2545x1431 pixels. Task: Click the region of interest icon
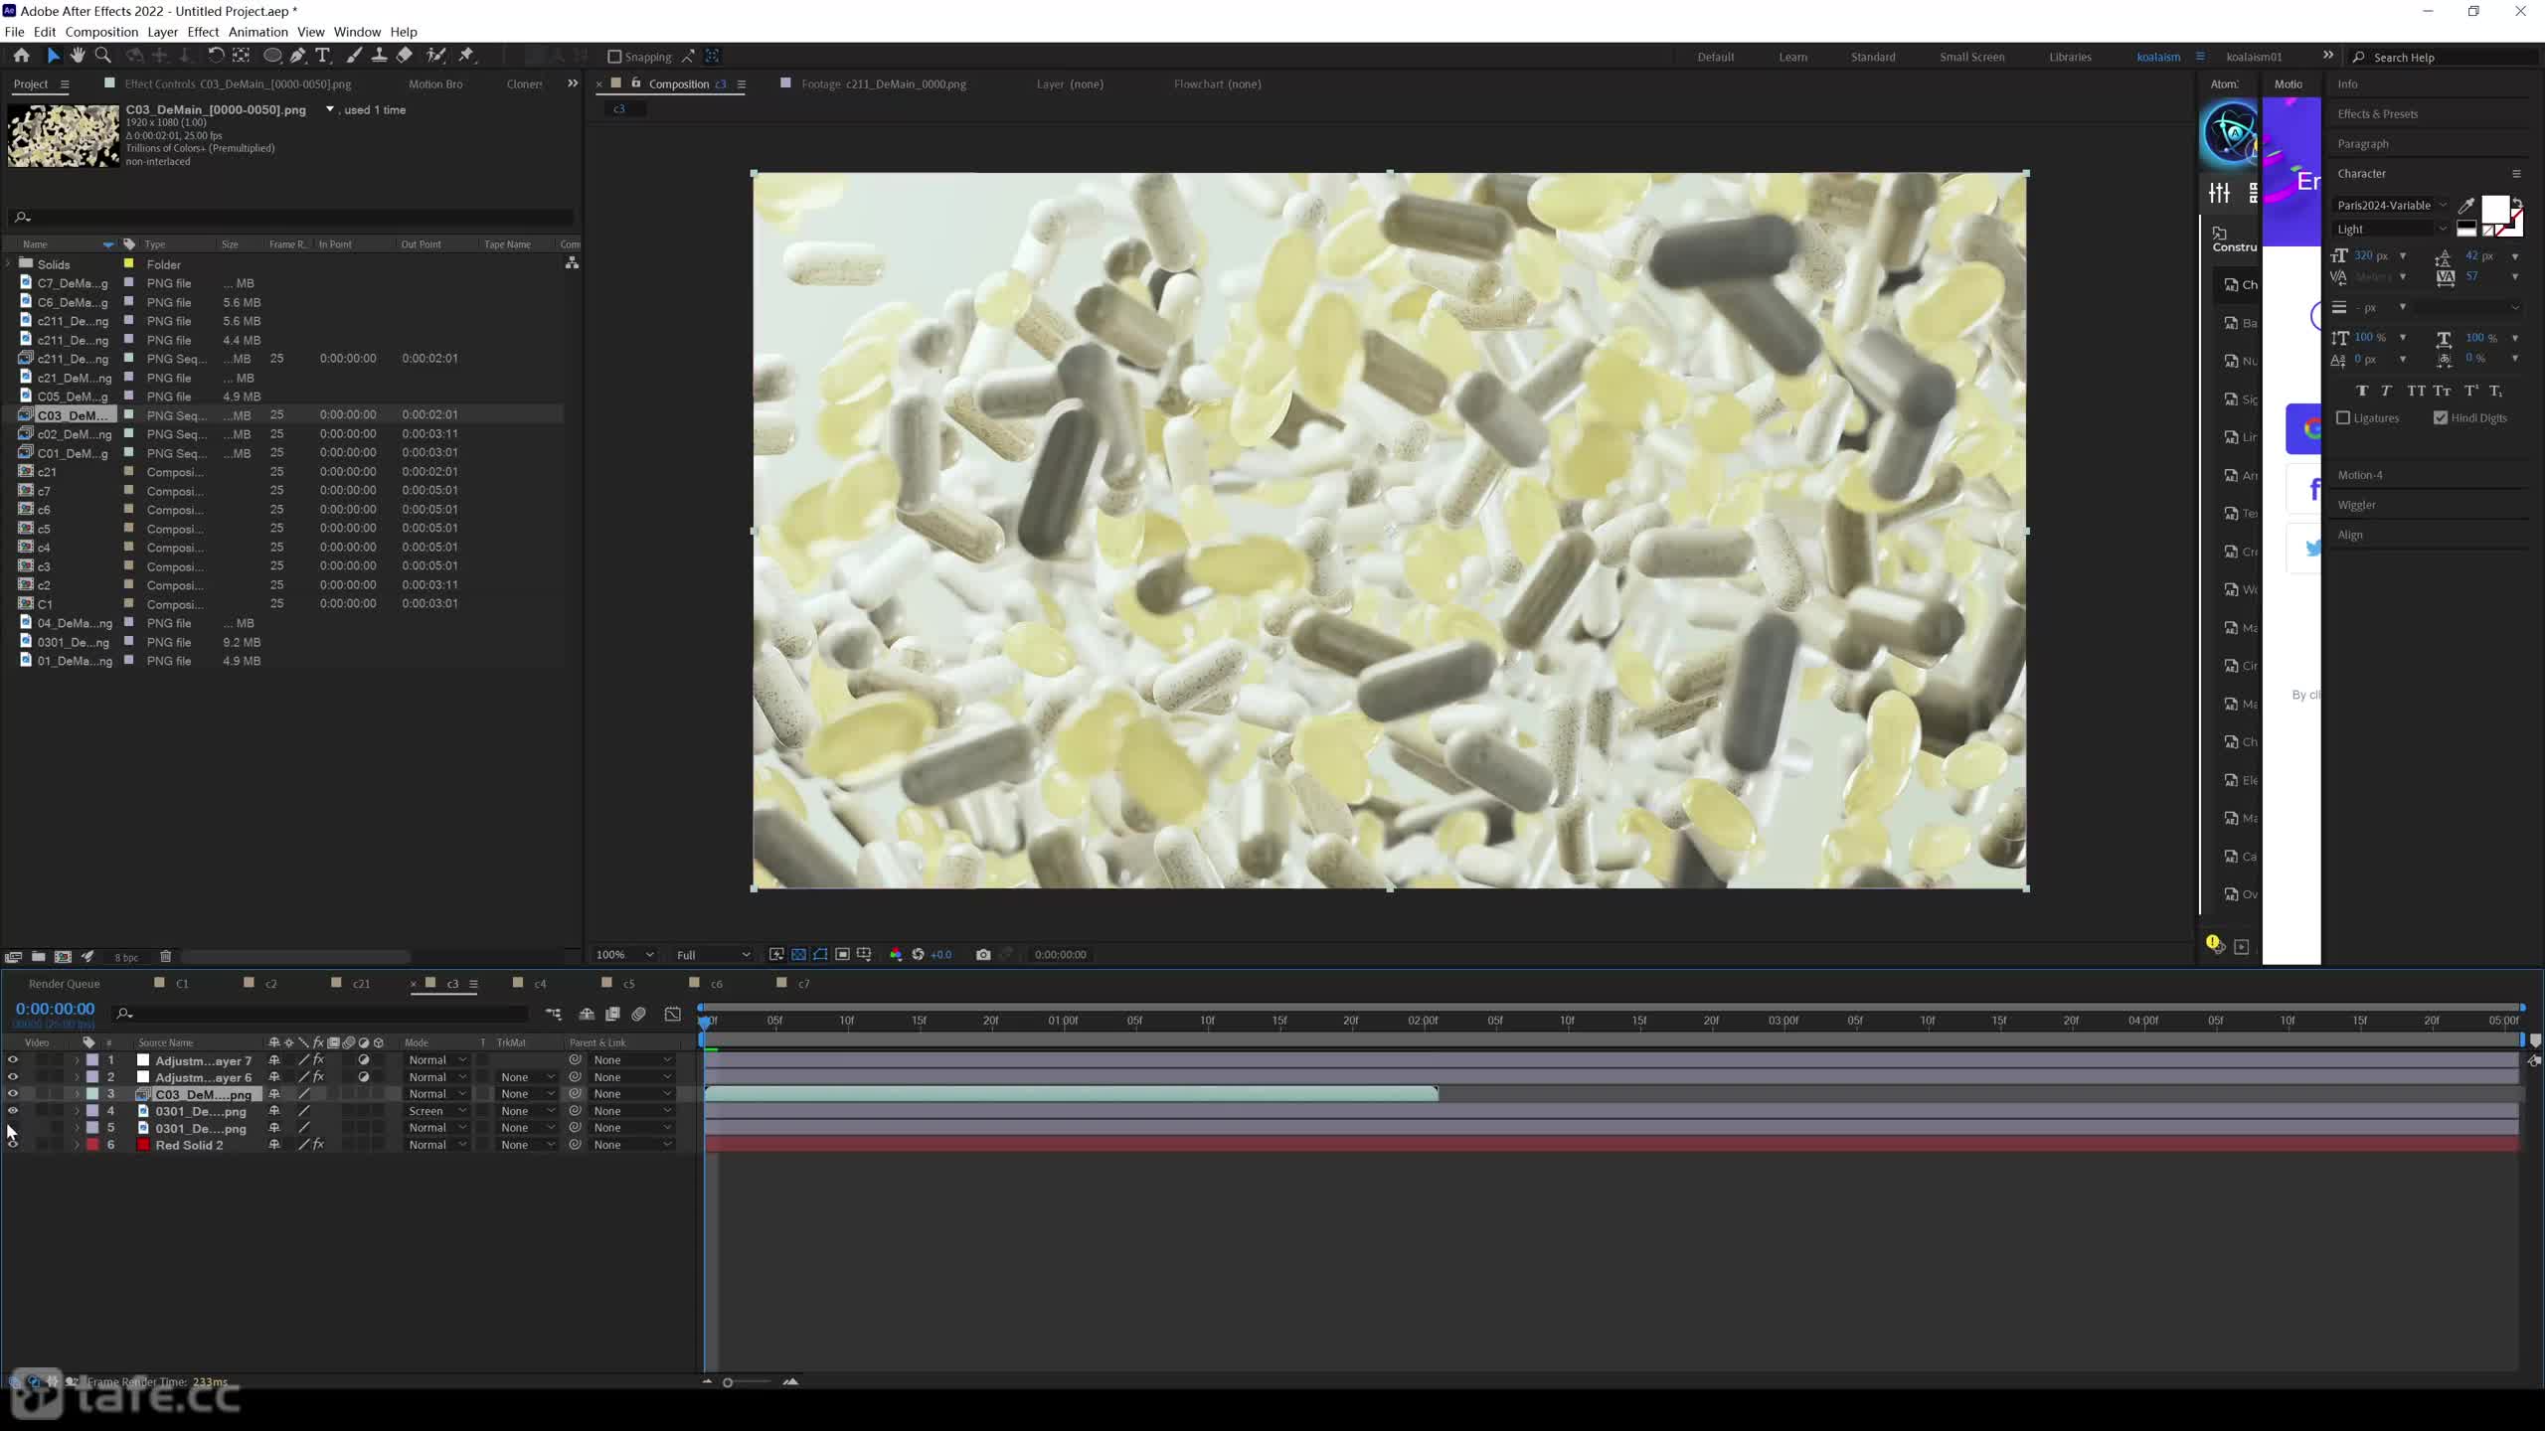pos(842,954)
